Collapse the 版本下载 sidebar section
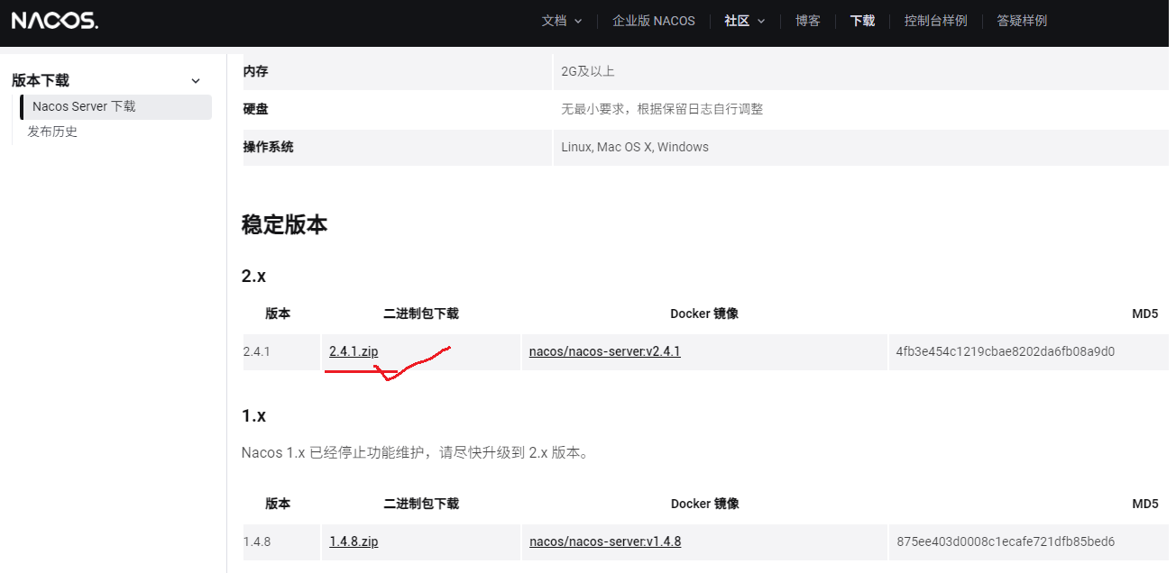Viewport: 1176px width, 573px height. click(x=196, y=81)
